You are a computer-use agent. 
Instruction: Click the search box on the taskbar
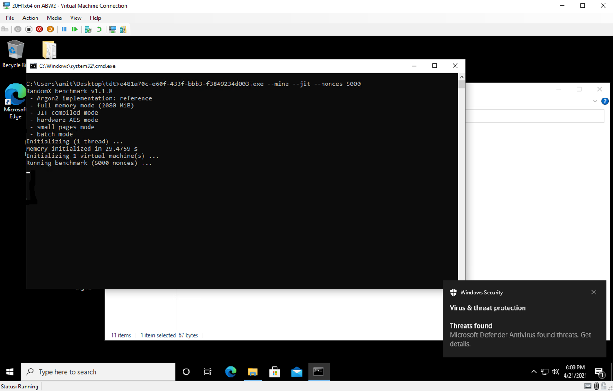click(98, 372)
